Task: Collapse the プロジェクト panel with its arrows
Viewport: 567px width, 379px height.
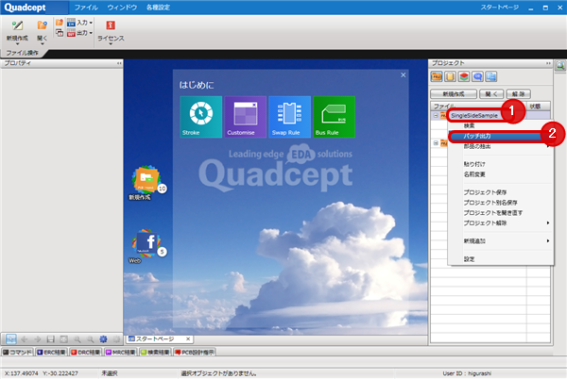Action: coord(548,63)
